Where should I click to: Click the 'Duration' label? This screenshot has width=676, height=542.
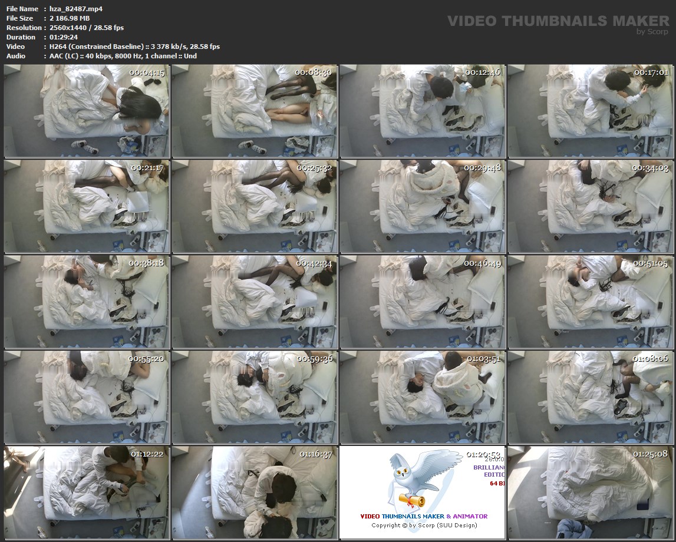pyautogui.click(x=21, y=37)
